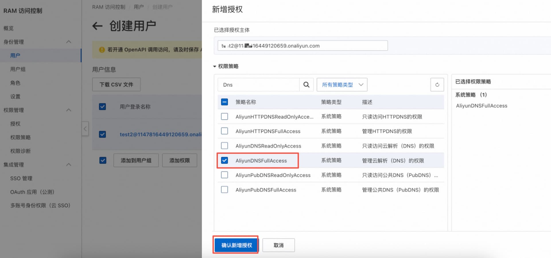This screenshot has width=551, height=258.
Task: Collapse the 权限管理 sidebar group
Action: 69,110
